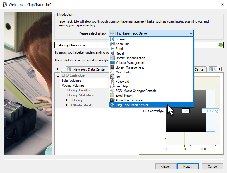Select Send from the task dropdown
This screenshot has height=173, width=227.
coord(151,49)
